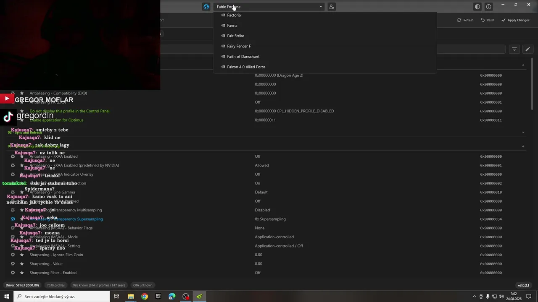Click gear icon of Antialiasing - Line Gamma row
538x302 pixels.
[13, 192]
